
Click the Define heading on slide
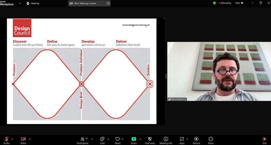(x=52, y=41)
